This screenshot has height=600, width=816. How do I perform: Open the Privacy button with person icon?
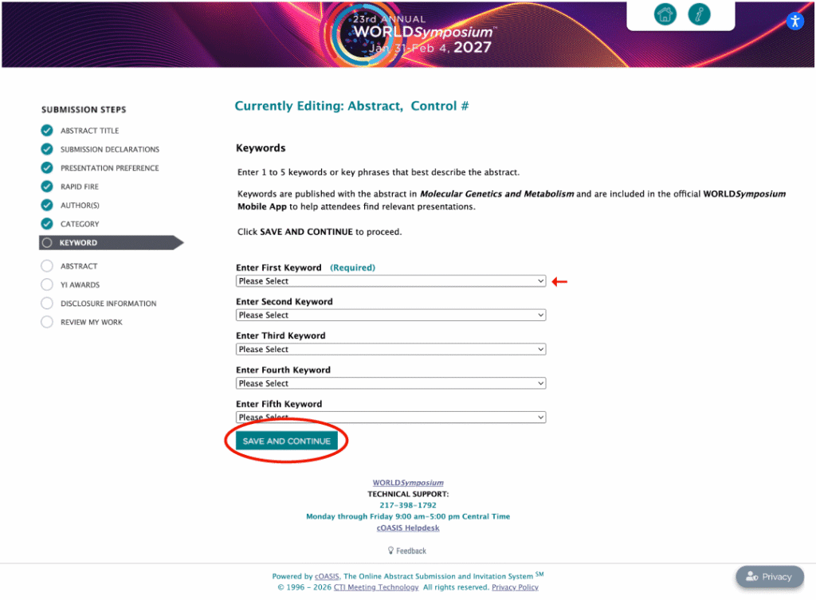pyautogui.click(x=769, y=577)
